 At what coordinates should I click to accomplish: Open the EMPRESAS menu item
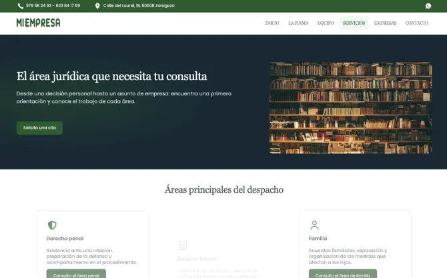(385, 23)
